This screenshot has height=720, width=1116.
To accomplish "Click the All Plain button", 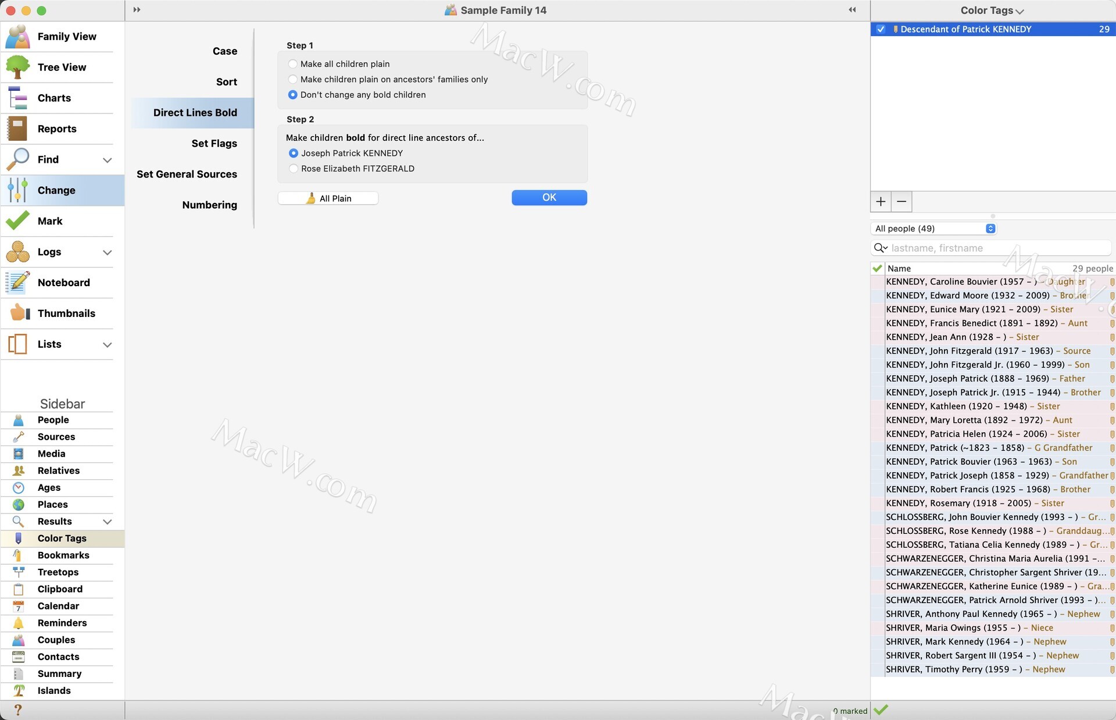I will [328, 198].
